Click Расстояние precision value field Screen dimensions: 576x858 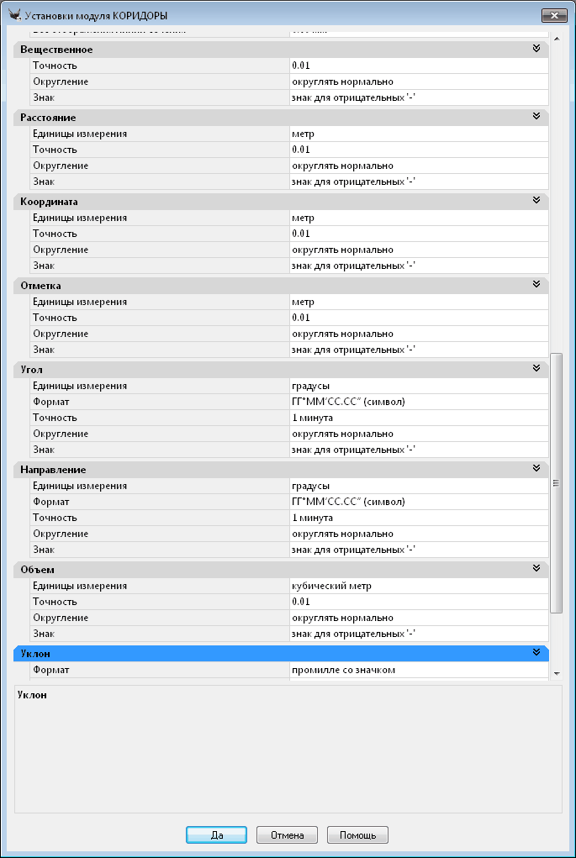(x=418, y=150)
